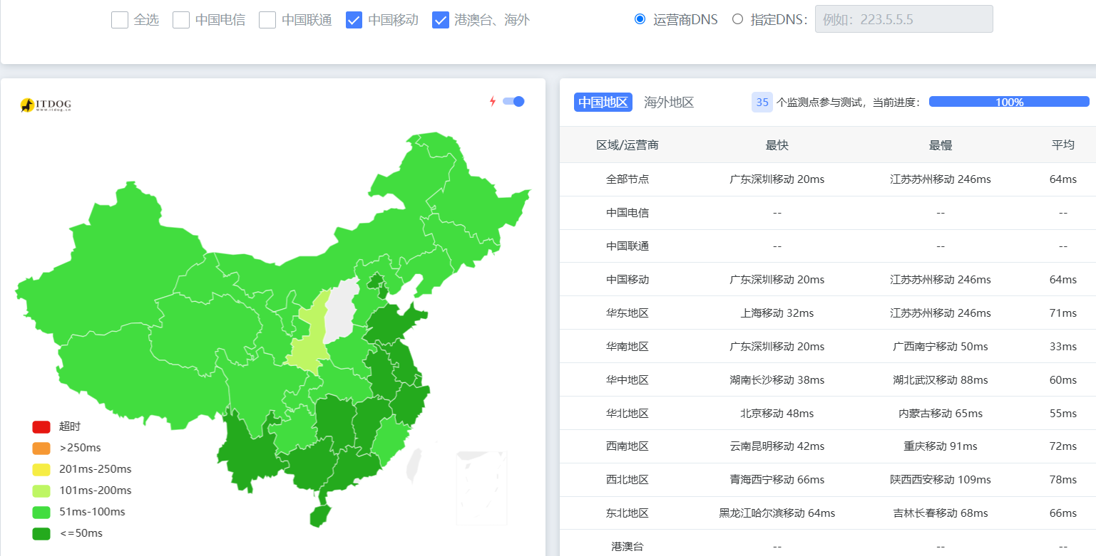Click the red lightning bolt icon

492,101
